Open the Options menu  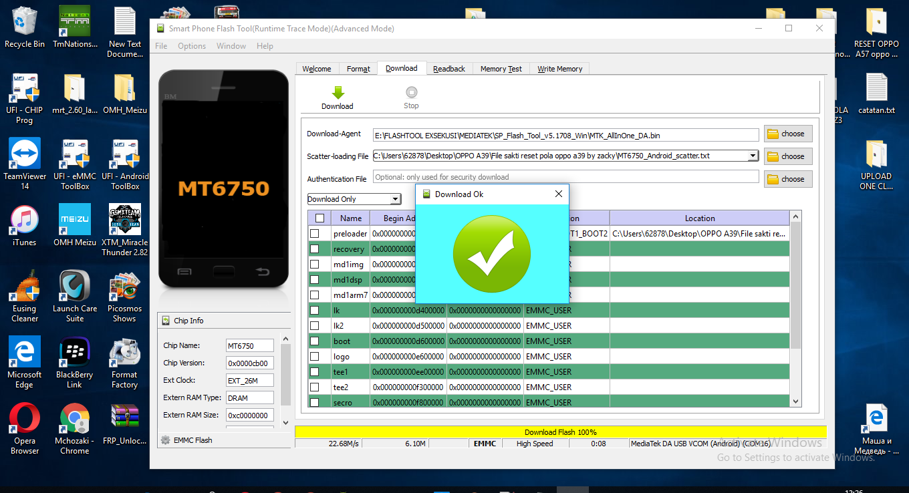point(192,46)
